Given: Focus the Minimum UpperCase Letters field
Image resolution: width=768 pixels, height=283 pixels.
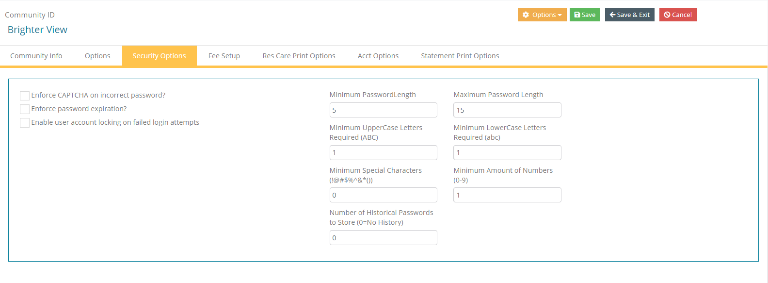Looking at the screenshot, I should pos(383,152).
